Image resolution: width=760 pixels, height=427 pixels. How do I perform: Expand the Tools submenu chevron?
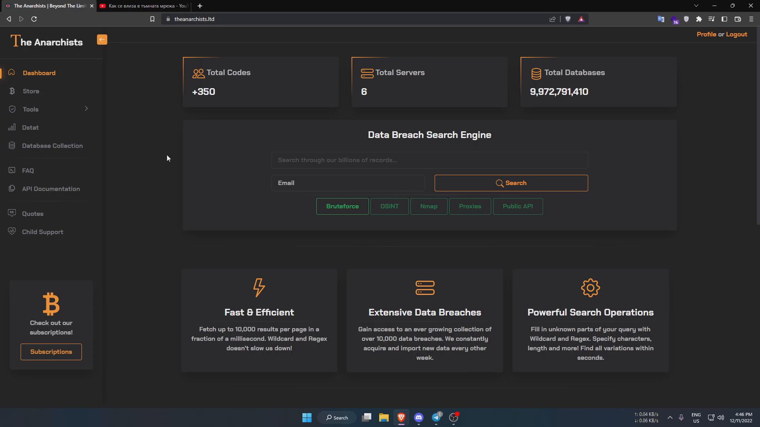[86, 109]
